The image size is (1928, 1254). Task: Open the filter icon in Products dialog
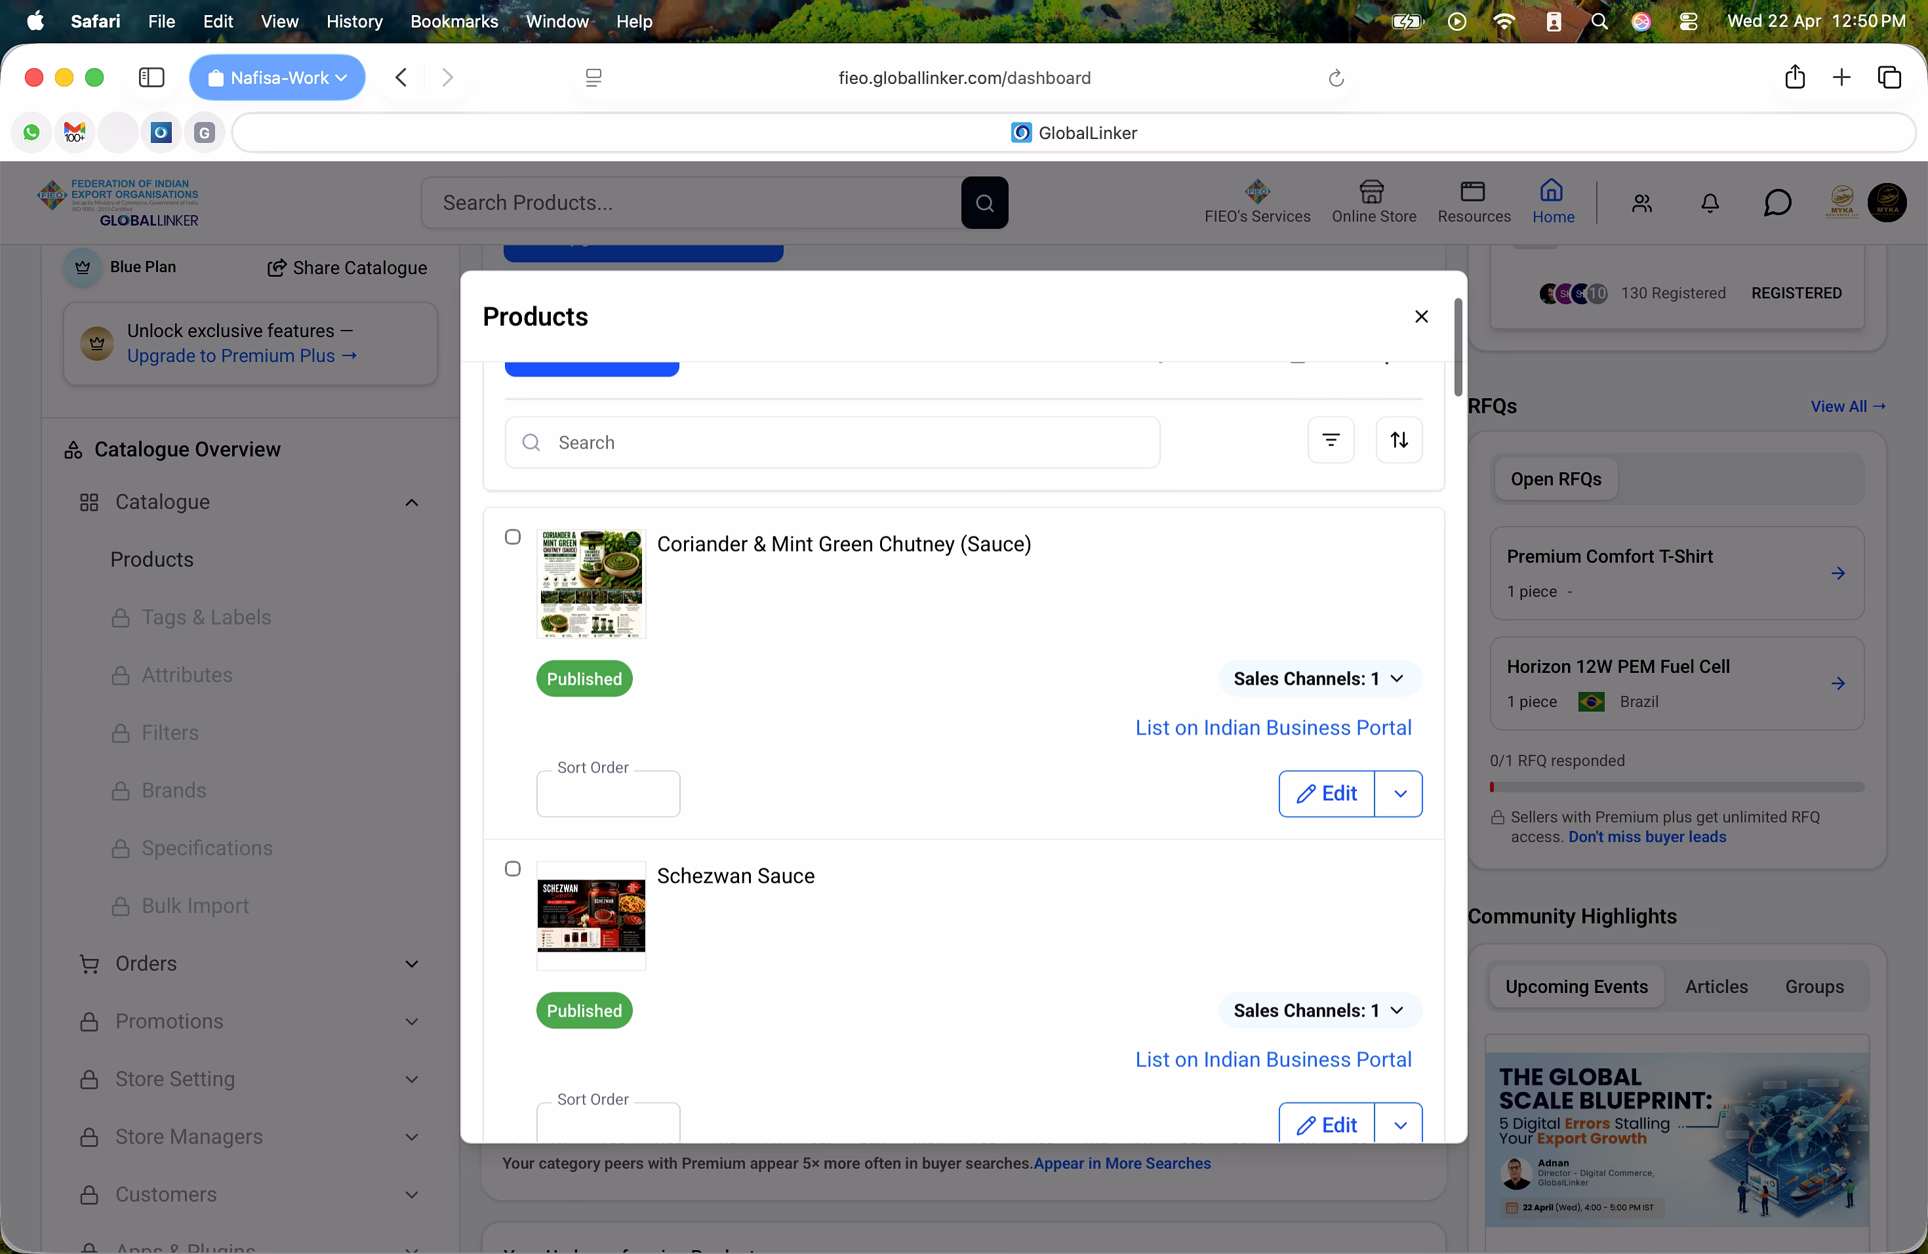tap(1330, 440)
